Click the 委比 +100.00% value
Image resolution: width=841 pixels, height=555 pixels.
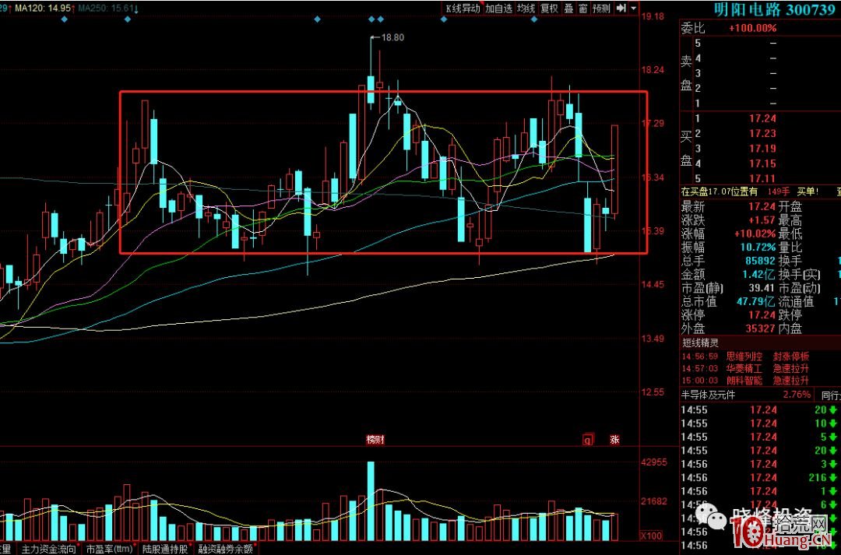tap(752, 28)
